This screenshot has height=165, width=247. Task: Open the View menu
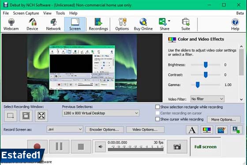pos(48,13)
